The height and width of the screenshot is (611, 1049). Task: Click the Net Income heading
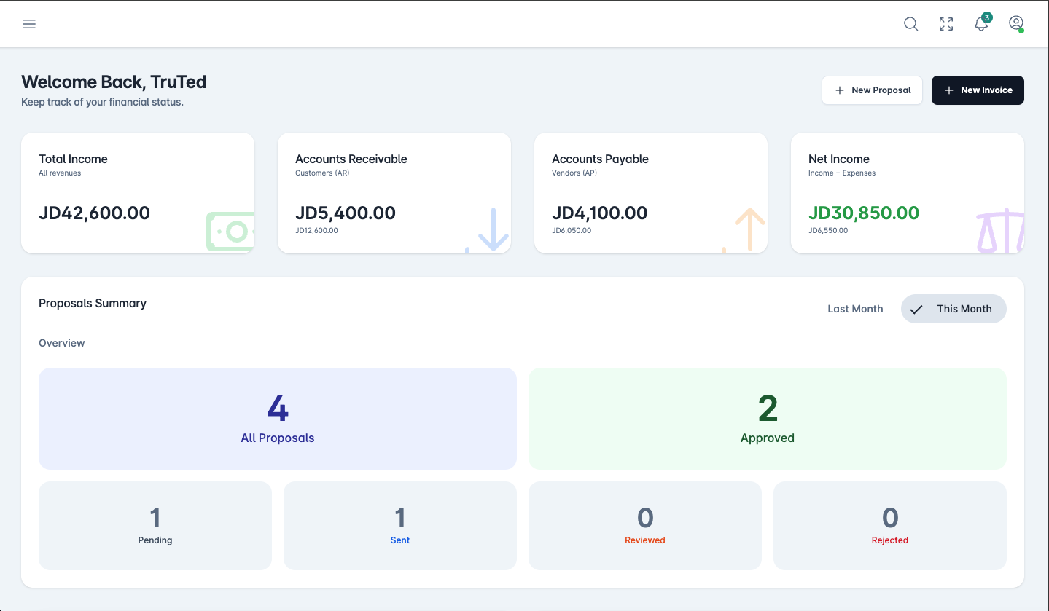pyautogui.click(x=839, y=159)
